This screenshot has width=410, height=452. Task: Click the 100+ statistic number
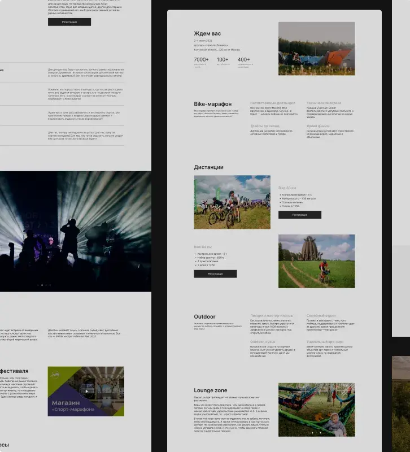(x=223, y=59)
